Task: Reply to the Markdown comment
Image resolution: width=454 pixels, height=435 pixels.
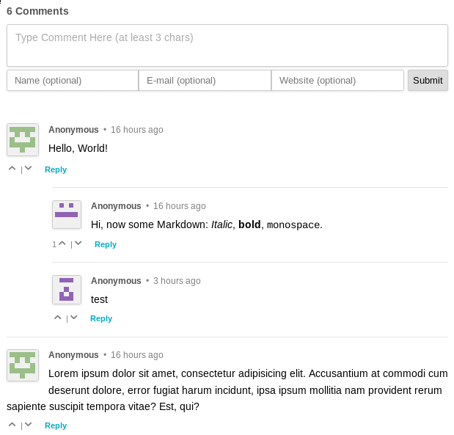Action: coord(106,244)
